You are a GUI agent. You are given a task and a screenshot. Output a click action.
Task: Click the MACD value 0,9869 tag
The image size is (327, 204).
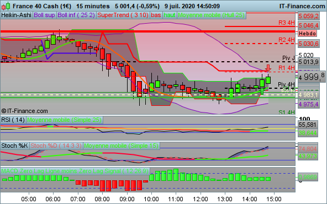[x=308, y=177]
